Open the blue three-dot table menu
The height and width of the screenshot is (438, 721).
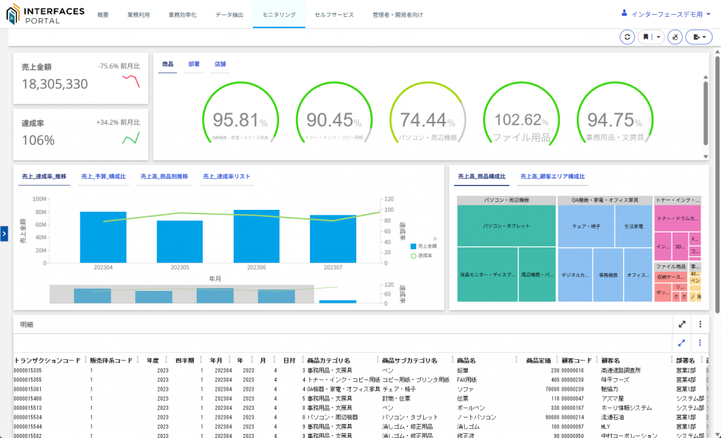coord(700,343)
